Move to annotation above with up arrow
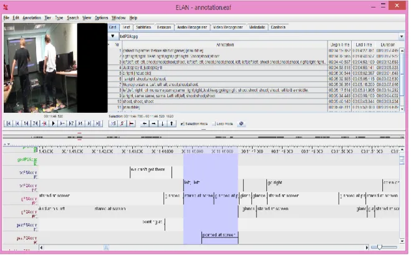 pos(172,123)
